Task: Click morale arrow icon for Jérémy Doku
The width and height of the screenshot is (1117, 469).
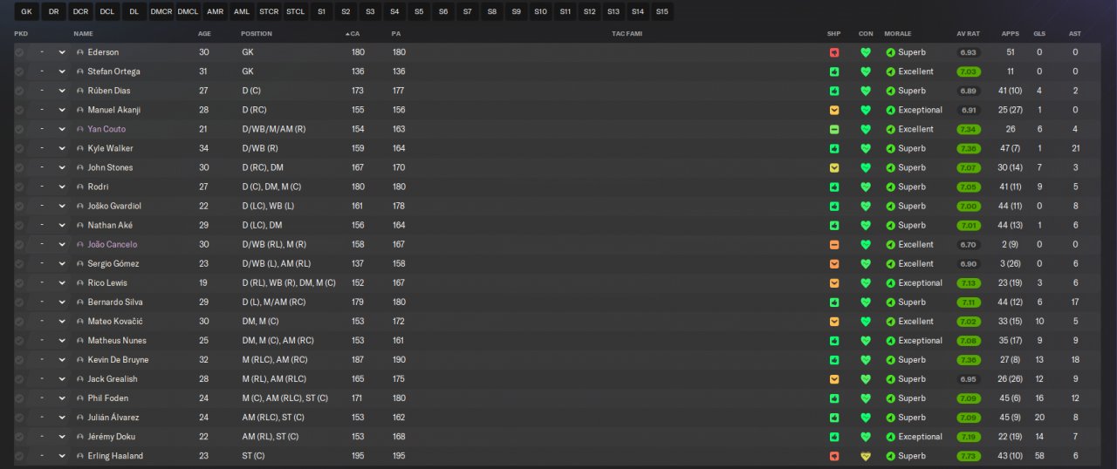Action: coord(890,437)
